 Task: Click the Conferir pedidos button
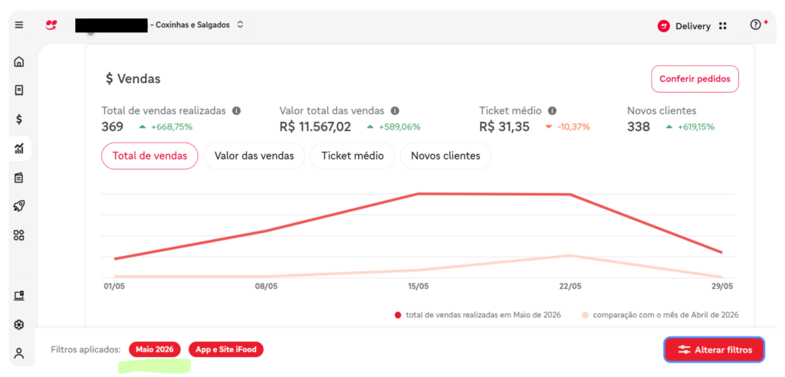(x=695, y=79)
